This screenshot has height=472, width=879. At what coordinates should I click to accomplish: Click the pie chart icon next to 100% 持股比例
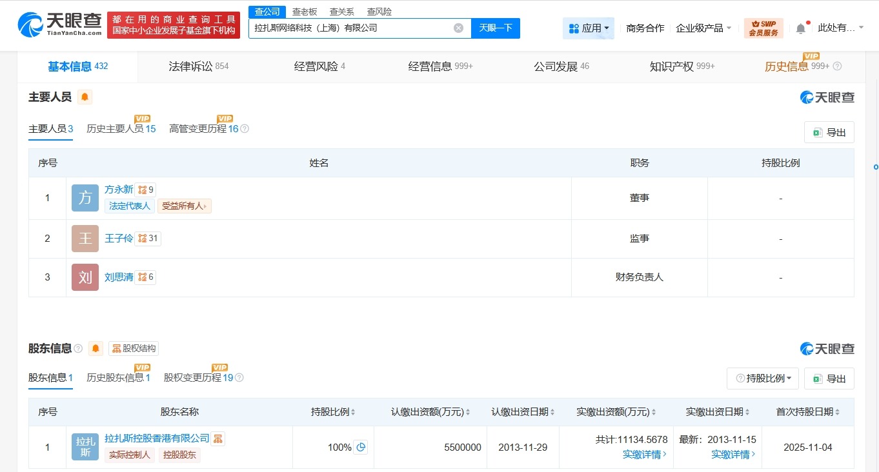pos(361,446)
